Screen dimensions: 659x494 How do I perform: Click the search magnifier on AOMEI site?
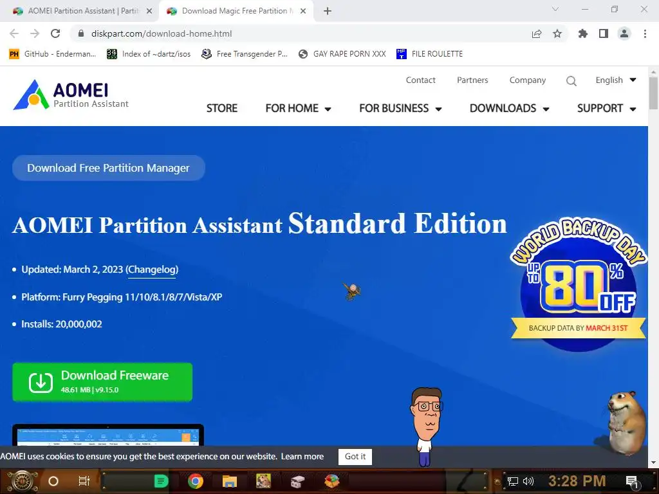[x=571, y=80]
